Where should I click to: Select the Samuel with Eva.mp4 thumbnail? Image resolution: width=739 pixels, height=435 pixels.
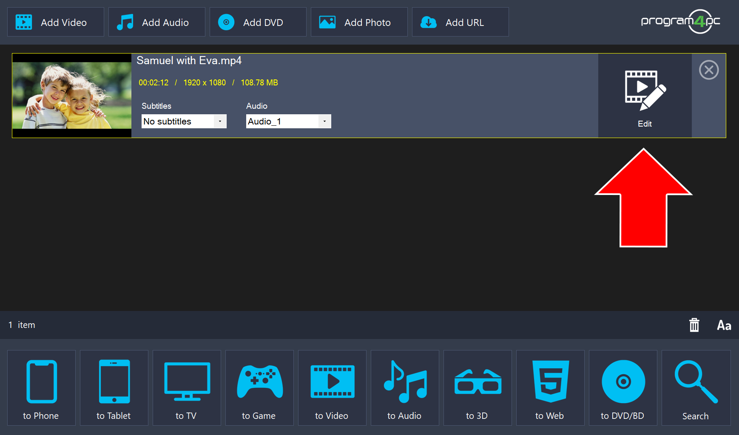click(x=72, y=96)
